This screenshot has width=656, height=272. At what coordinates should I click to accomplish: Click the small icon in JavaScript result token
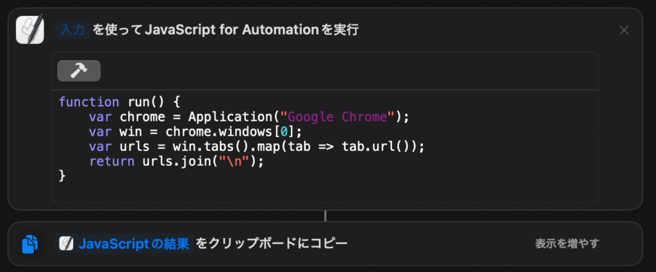66,243
